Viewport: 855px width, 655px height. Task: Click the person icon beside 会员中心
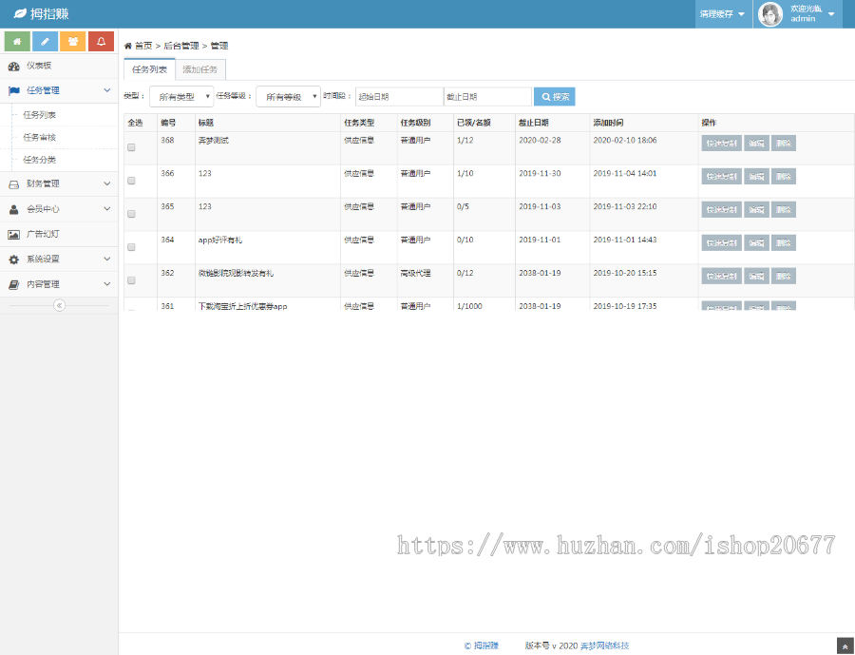pyautogui.click(x=13, y=209)
